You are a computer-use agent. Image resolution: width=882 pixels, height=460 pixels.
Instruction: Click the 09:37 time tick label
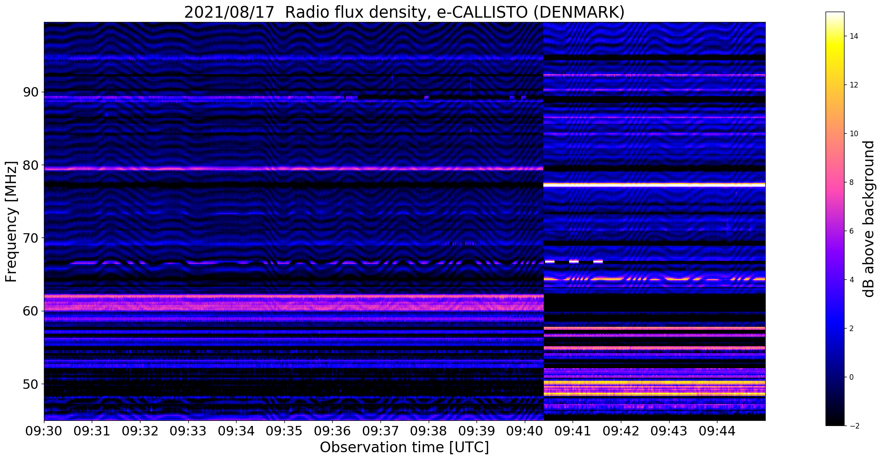tap(380, 431)
